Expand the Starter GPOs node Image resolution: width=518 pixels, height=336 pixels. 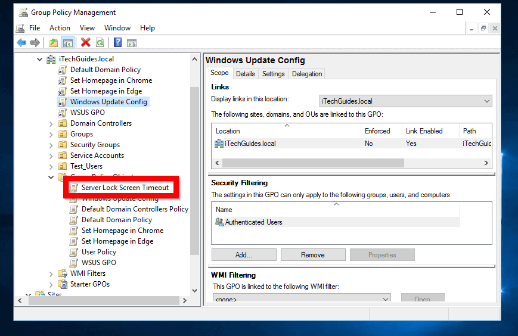click(51, 285)
